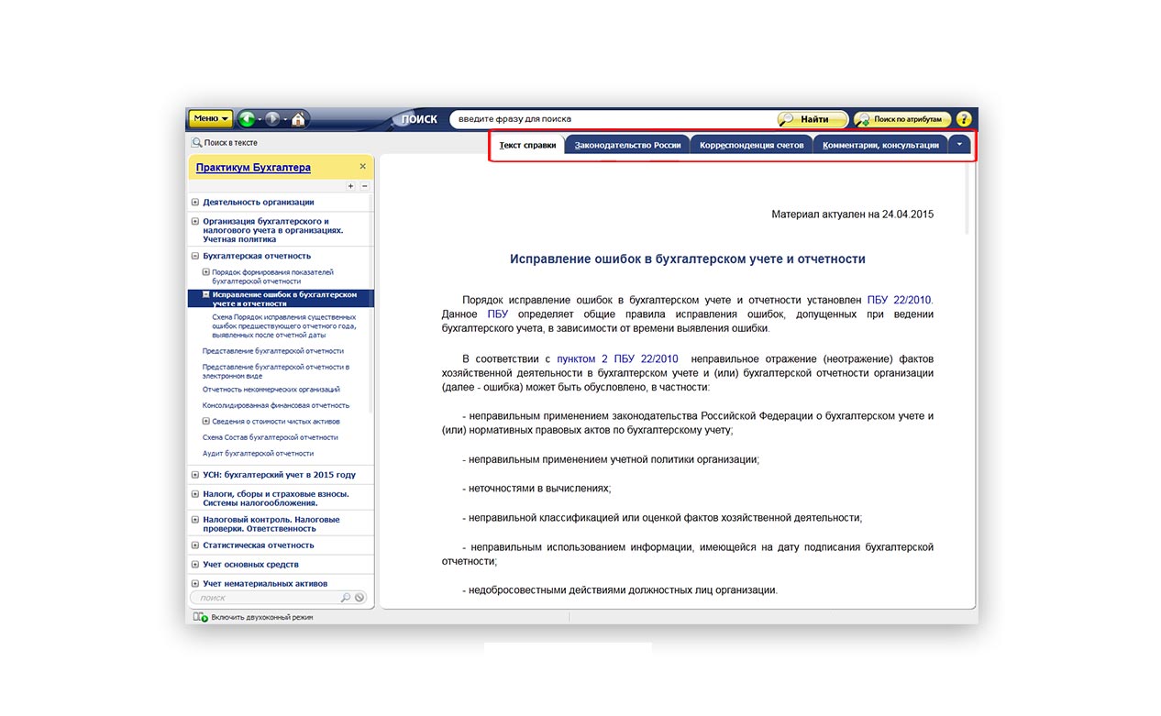The width and height of the screenshot is (1161, 716).
Task: Open the ПБУ 22/2010 link
Action: click(x=899, y=300)
